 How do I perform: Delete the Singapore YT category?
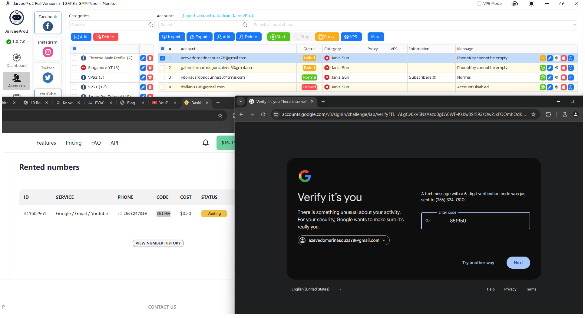point(150,68)
